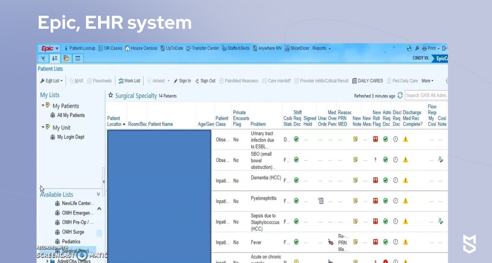The height and width of the screenshot is (263, 492).
Task: Click Pain/Med Reassess toolbar button
Action: pyautogui.click(x=239, y=81)
